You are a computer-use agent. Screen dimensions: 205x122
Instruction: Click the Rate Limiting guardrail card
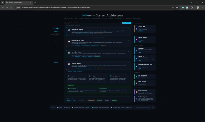(114, 90)
